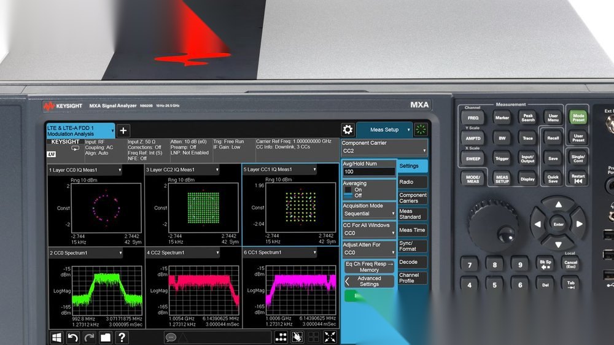This screenshot has width=614, height=345.
Task: Click Eq Ch Freq Resp to Memory button
Action: pos(369,266)
